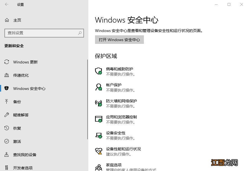Click the shield icon for Windows 安全中心 in the sidebar

(6, 88)
